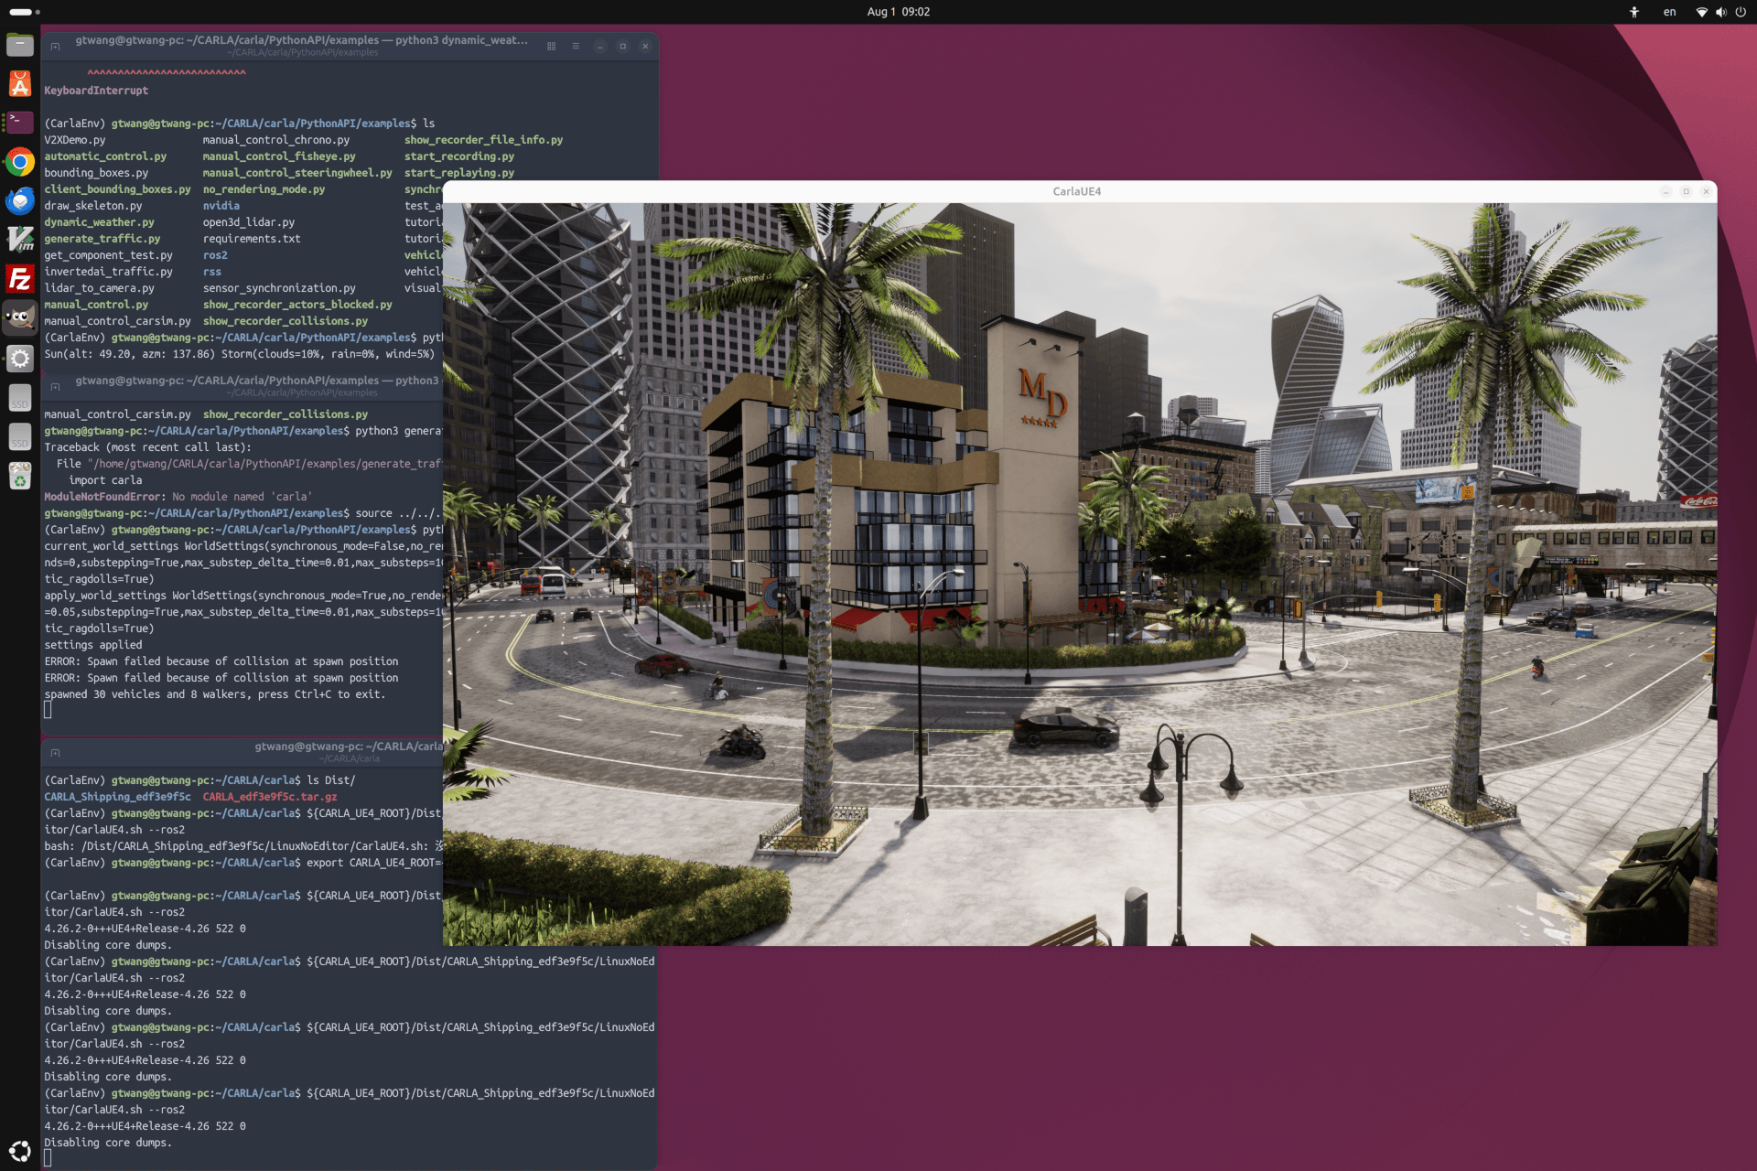Click 'show_recorder_actors_blocked.py' in the listing
The height and width of the screenshot is (1171, 1757).
point(297,305)
